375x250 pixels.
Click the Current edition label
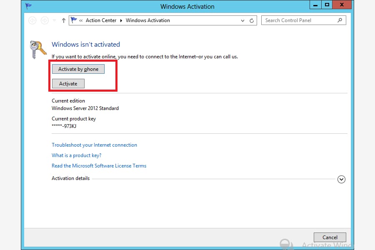pos(68,101)
